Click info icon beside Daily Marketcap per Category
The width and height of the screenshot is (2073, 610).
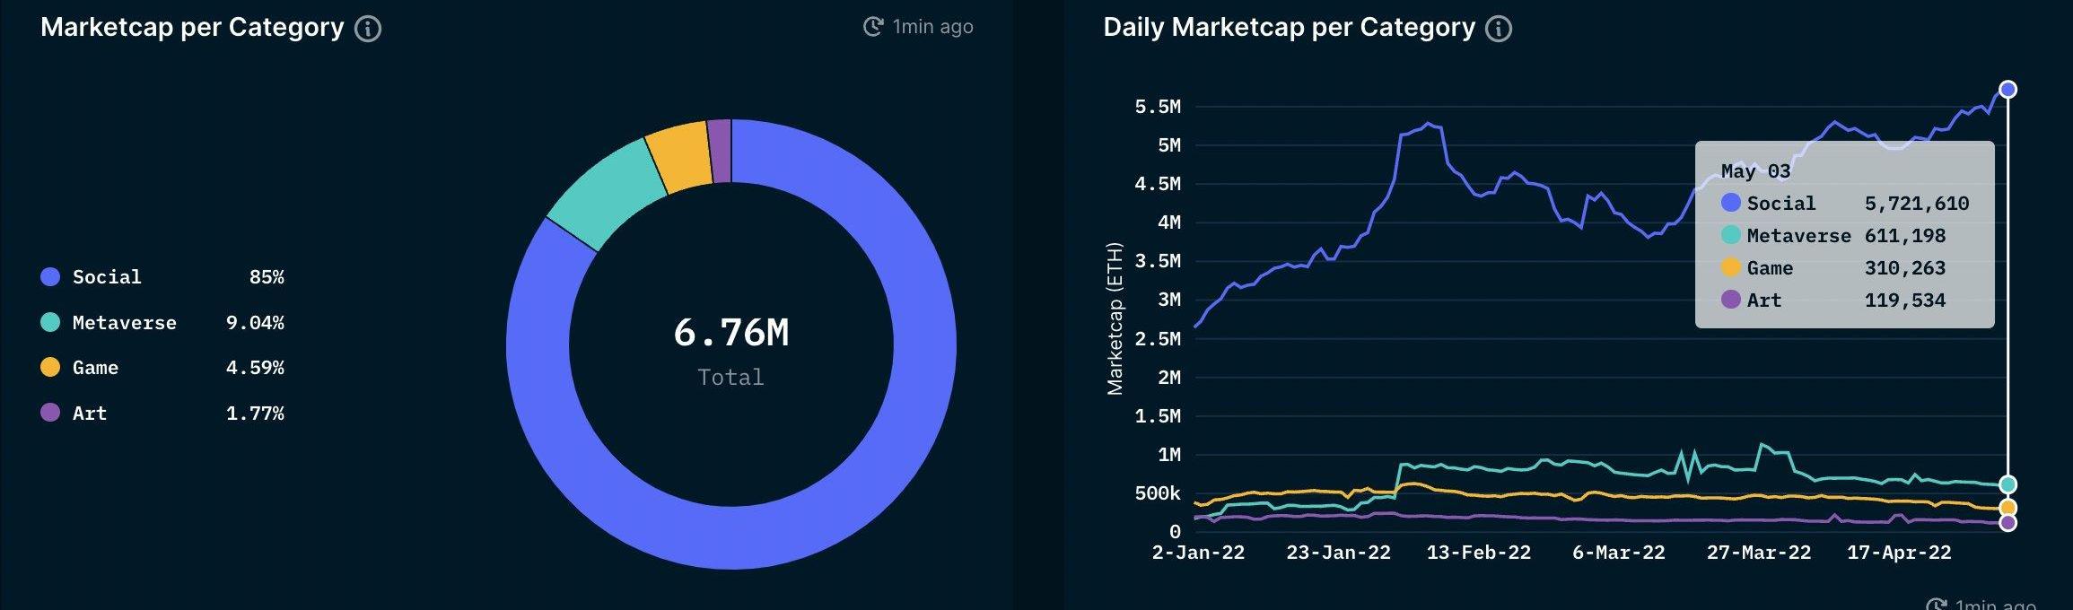[1499, 29]
